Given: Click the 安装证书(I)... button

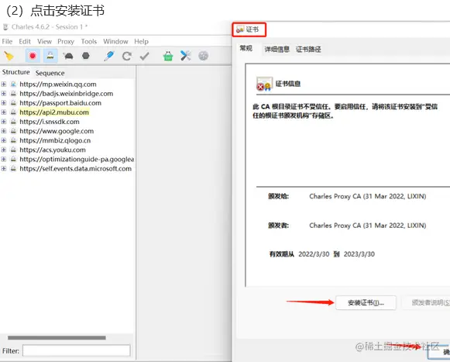Looking at the screenshot, I should pyautogui.click(x=366, y=302).
